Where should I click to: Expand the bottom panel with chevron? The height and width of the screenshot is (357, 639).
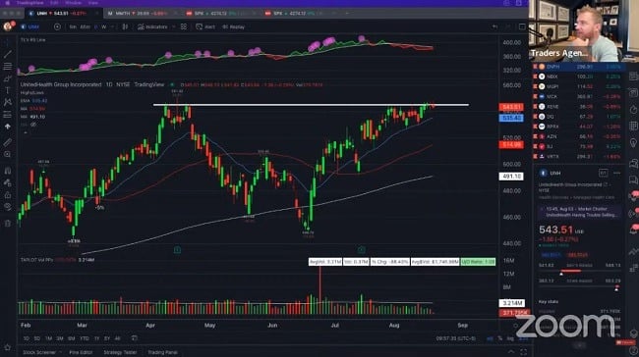pos(511,352)
